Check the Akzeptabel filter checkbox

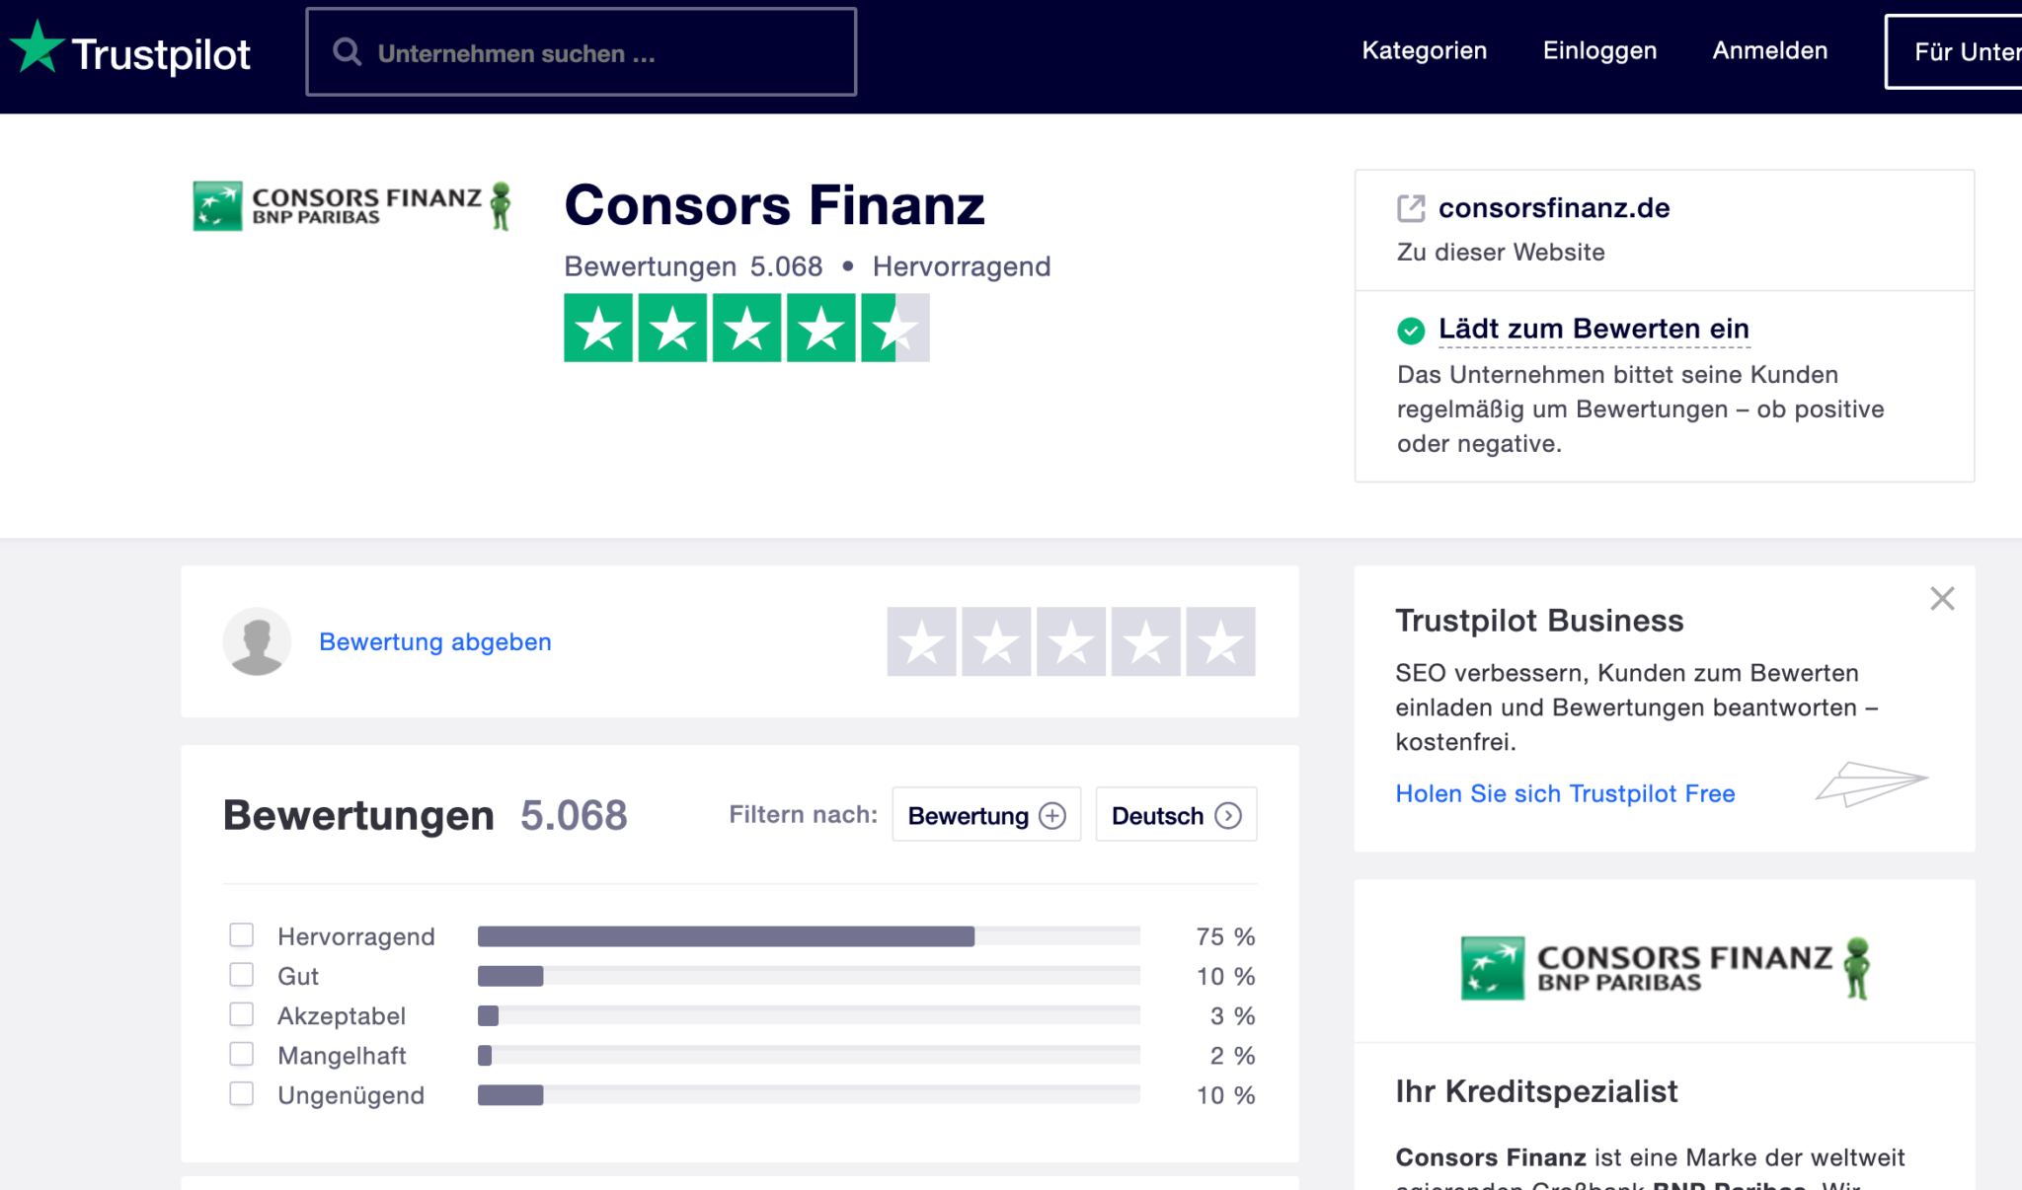pyautogui.click(x=241, y=1013)
